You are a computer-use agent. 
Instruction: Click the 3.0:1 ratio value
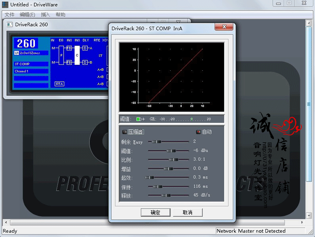pos(199,159)
